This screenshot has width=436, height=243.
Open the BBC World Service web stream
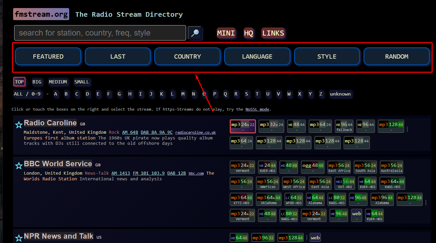coord(357,215)
